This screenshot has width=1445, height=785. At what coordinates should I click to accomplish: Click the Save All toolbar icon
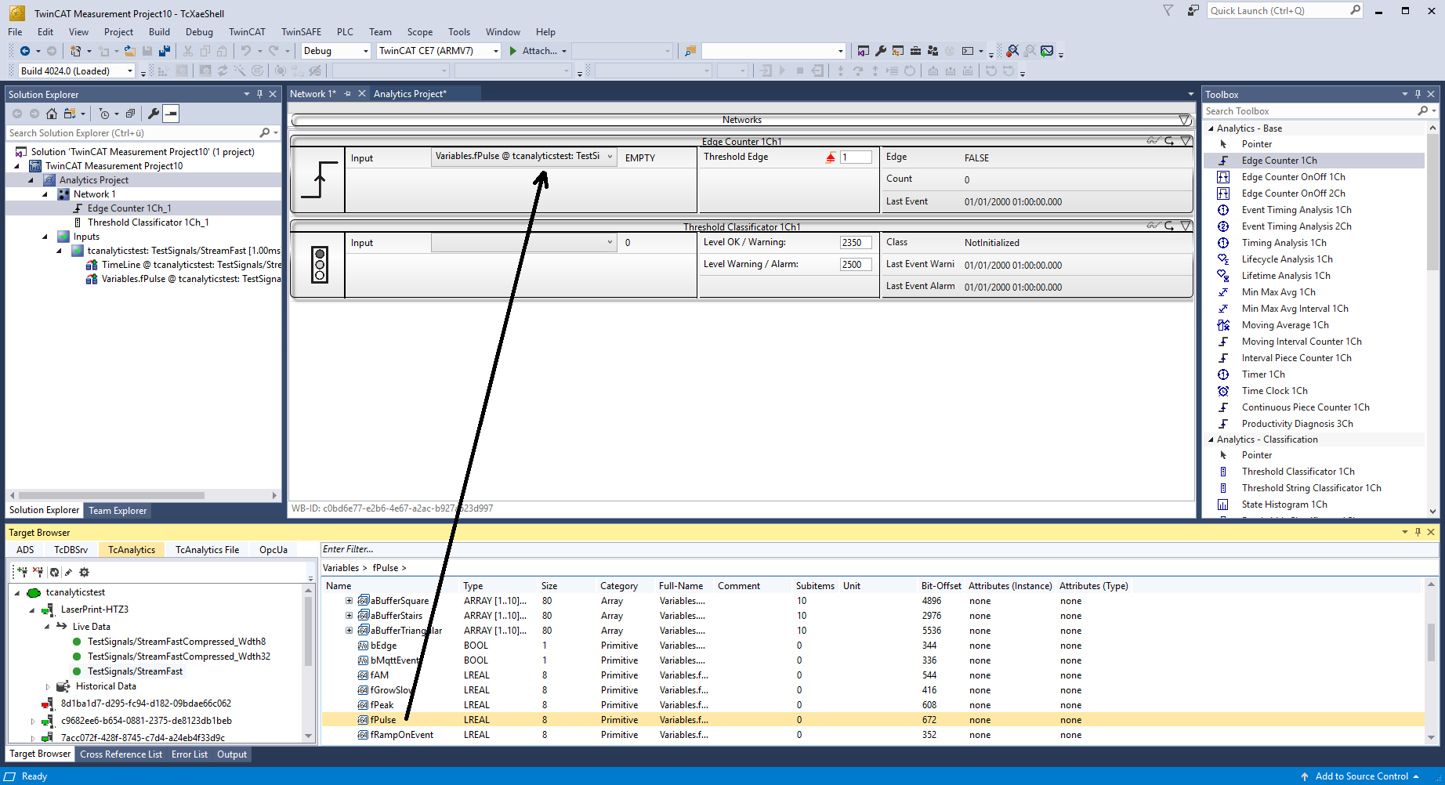click(165, 51)
